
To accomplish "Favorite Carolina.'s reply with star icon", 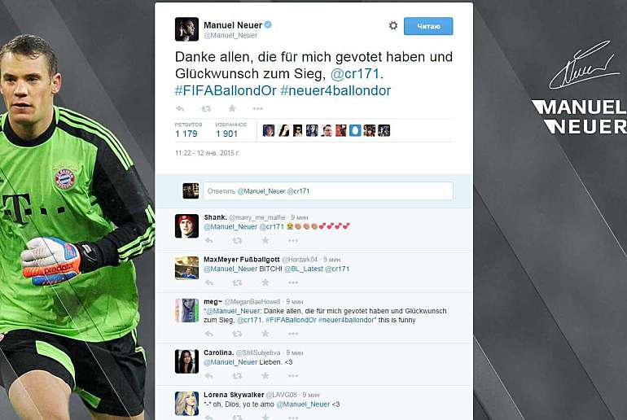I will pos(265,376).
